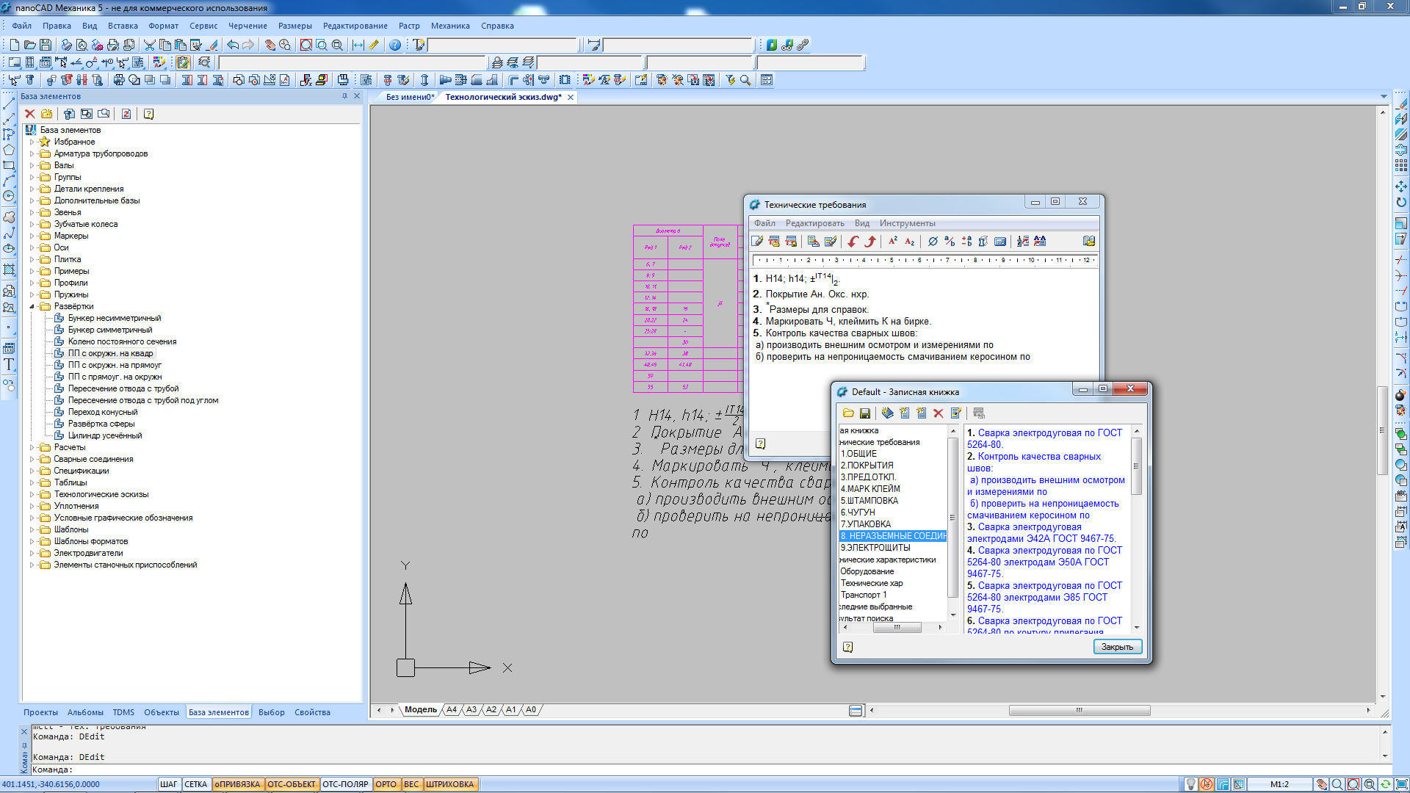Click the red X delete icon in База элементов panel
This screenshot has height=793, width=1410.
point(30,114)
